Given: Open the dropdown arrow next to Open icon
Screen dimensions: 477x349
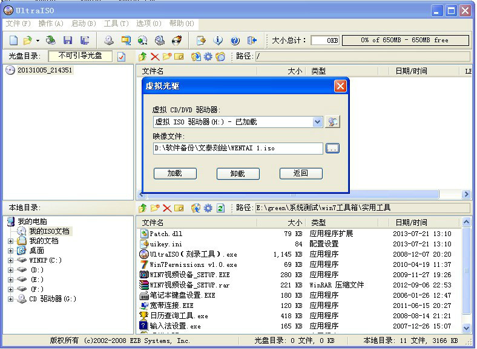Looking at the screenshot, I should (x=38, y=40).
